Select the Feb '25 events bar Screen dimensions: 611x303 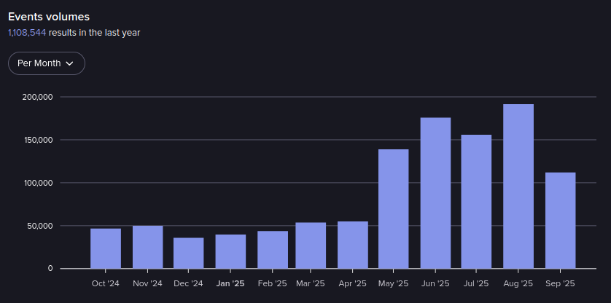(273, 250)
